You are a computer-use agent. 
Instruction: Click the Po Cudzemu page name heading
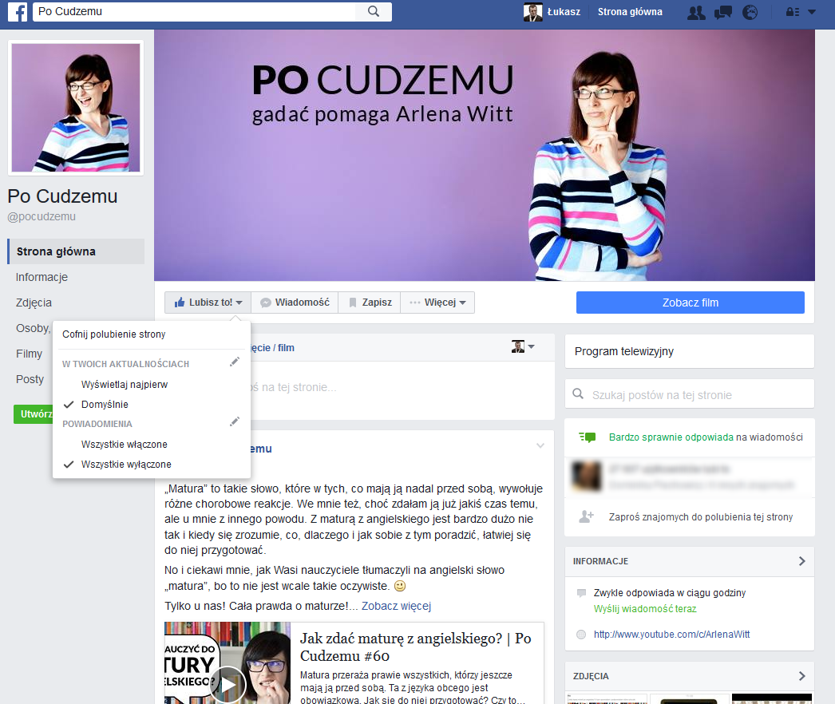point(62,196)
